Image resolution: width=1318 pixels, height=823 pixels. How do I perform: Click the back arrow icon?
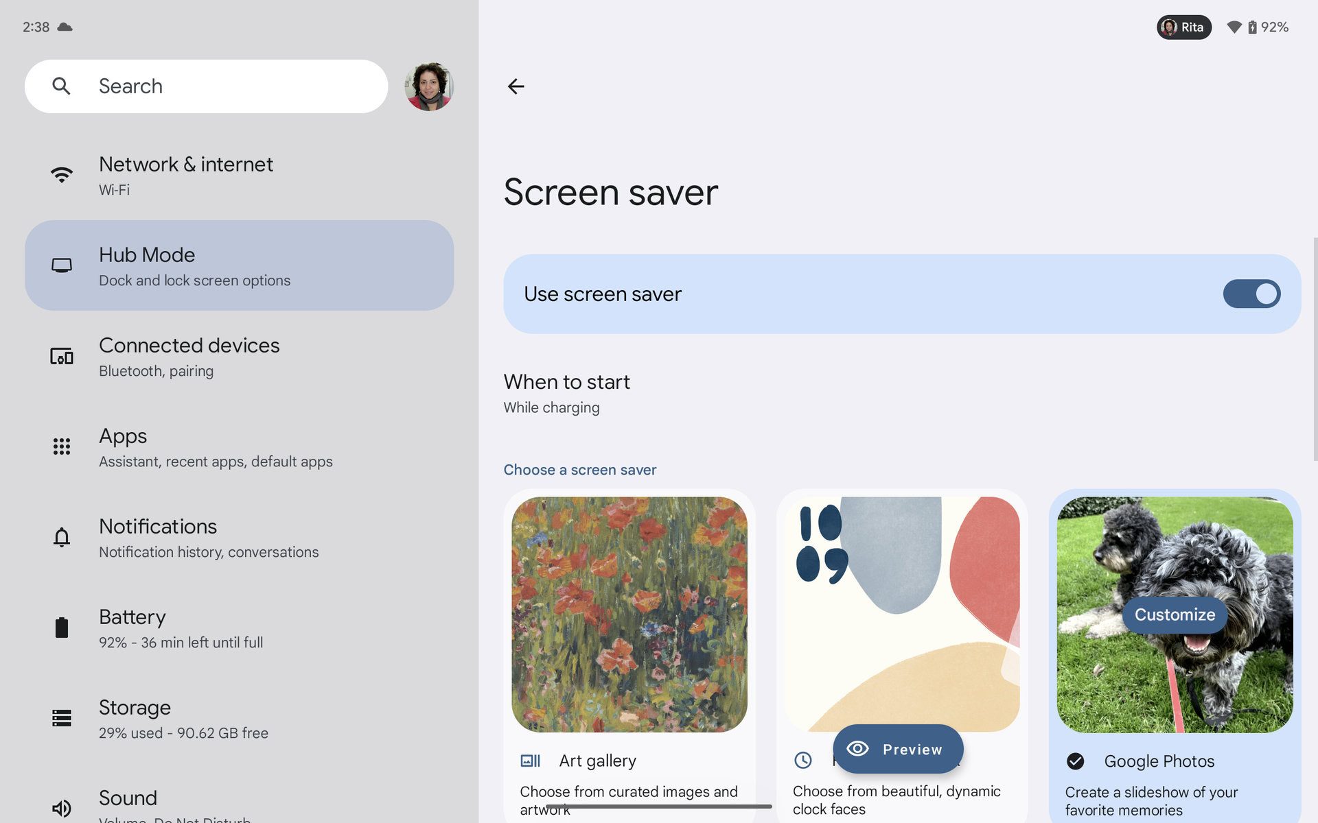click(x=516, y=86)
